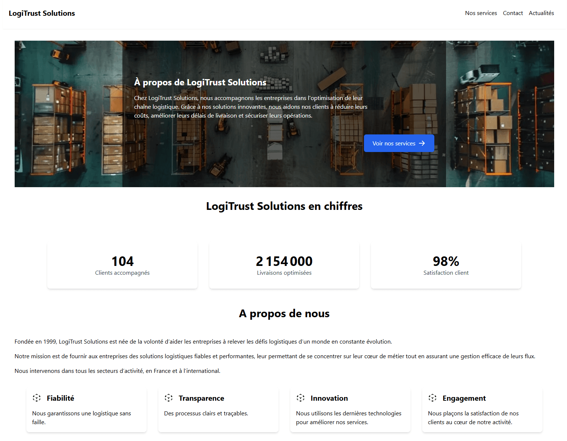Click the arrow icon inside Voir nos services
Viewport: 567px width, 441px height.
click(422, 143)
